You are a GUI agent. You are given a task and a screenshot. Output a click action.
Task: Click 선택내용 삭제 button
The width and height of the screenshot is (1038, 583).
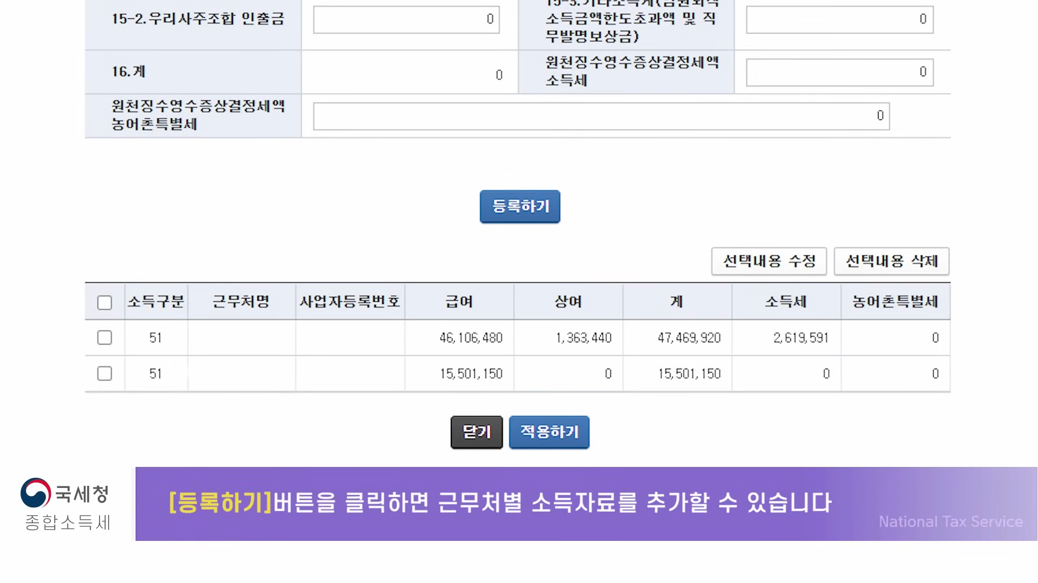click(891, 261)
